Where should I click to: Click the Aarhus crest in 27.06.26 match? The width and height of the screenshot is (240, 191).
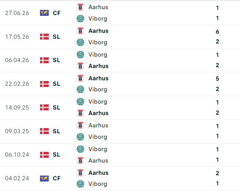click(80, 7)
